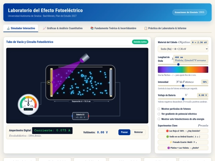Screen dimensions: 215x161
Task: Click the microscope icon in Simulador tab
Action: [8, 28]
